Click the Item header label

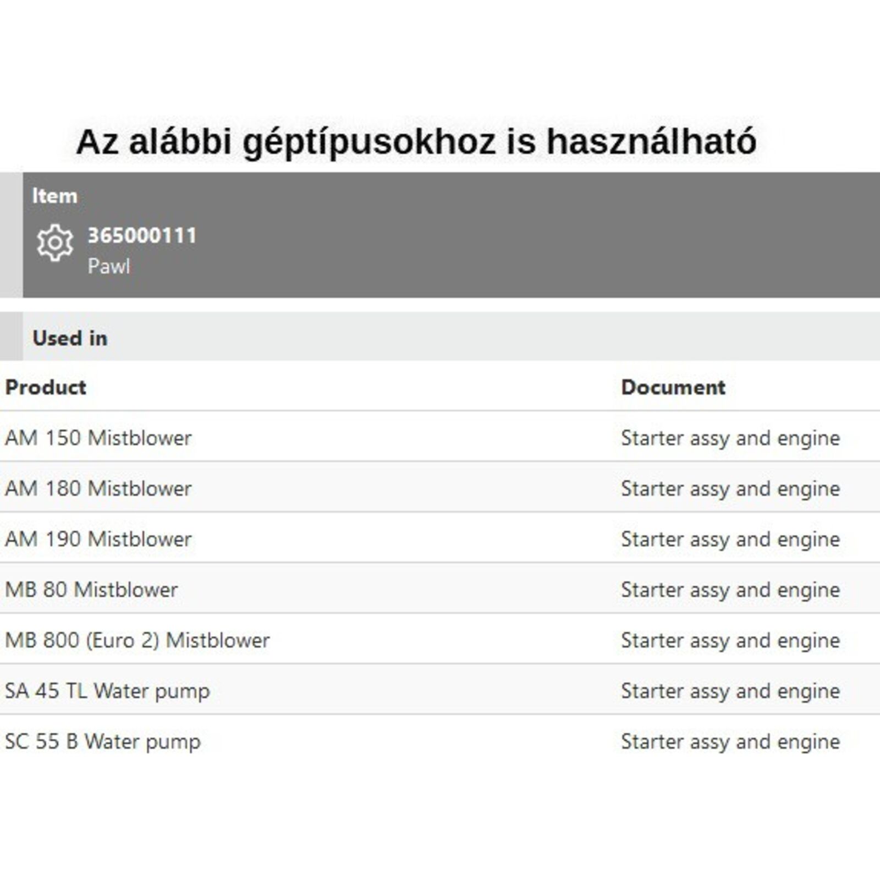(x=54, y=196)
